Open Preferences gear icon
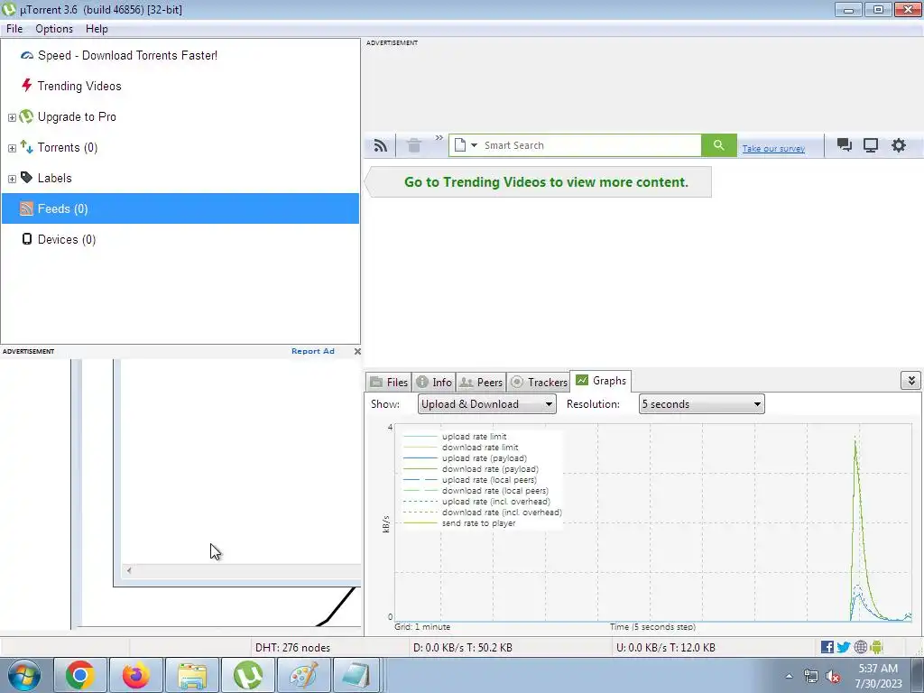This screenshot has width=924, height=693. tap(898, 145)
